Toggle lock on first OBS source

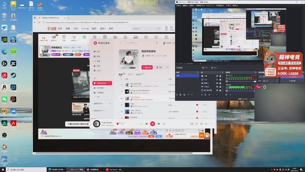[x=220, y=76]
